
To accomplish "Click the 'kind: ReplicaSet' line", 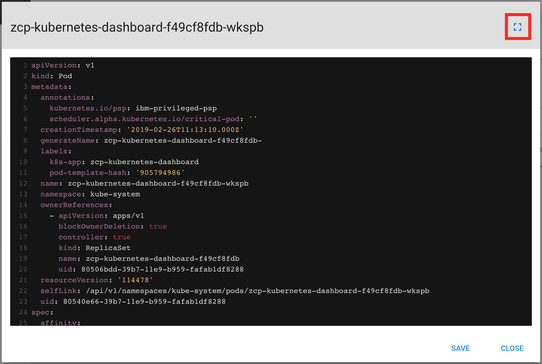I will coord(95,248).
